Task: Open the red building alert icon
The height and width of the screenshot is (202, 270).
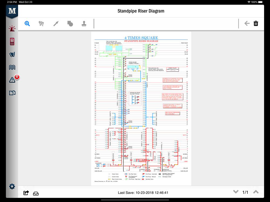Action: [x=12, y=41]
